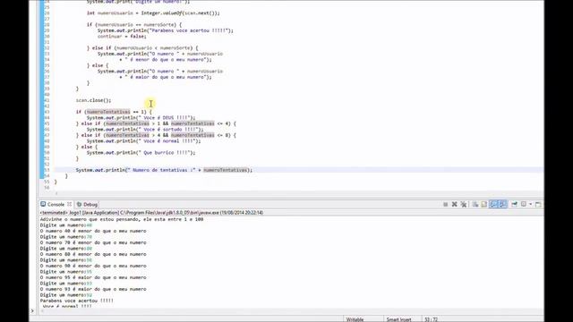Viewport: 573px width, 322px height.
Task: Click console line 'O numero 70 é menor'
Action: click(x=93, y=242)
